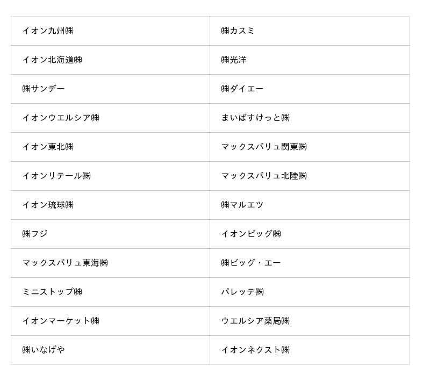Click the マックスバリュ東海㈱ cell
This screenshot has width=430, height=381.
click(65, 263)
